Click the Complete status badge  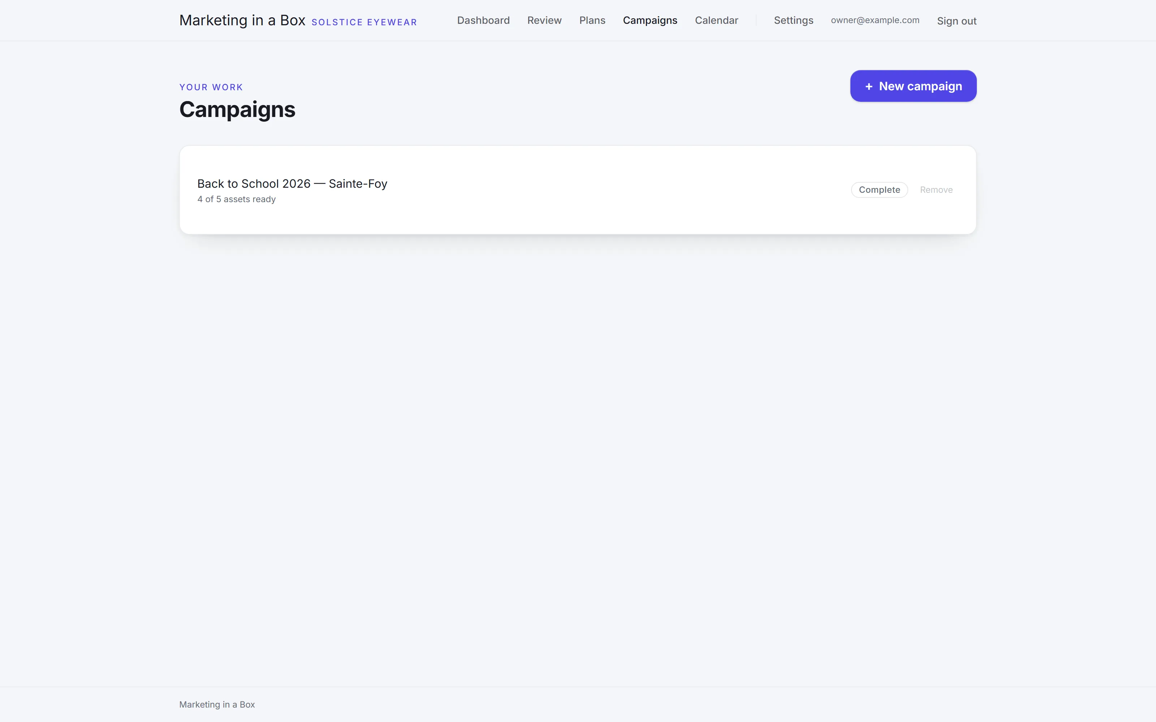879,190
